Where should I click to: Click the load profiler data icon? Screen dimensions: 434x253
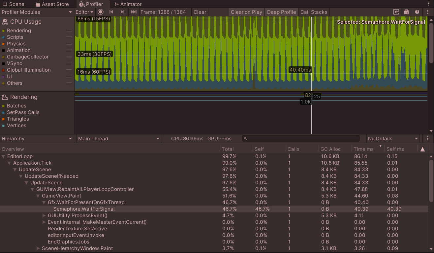396,12
